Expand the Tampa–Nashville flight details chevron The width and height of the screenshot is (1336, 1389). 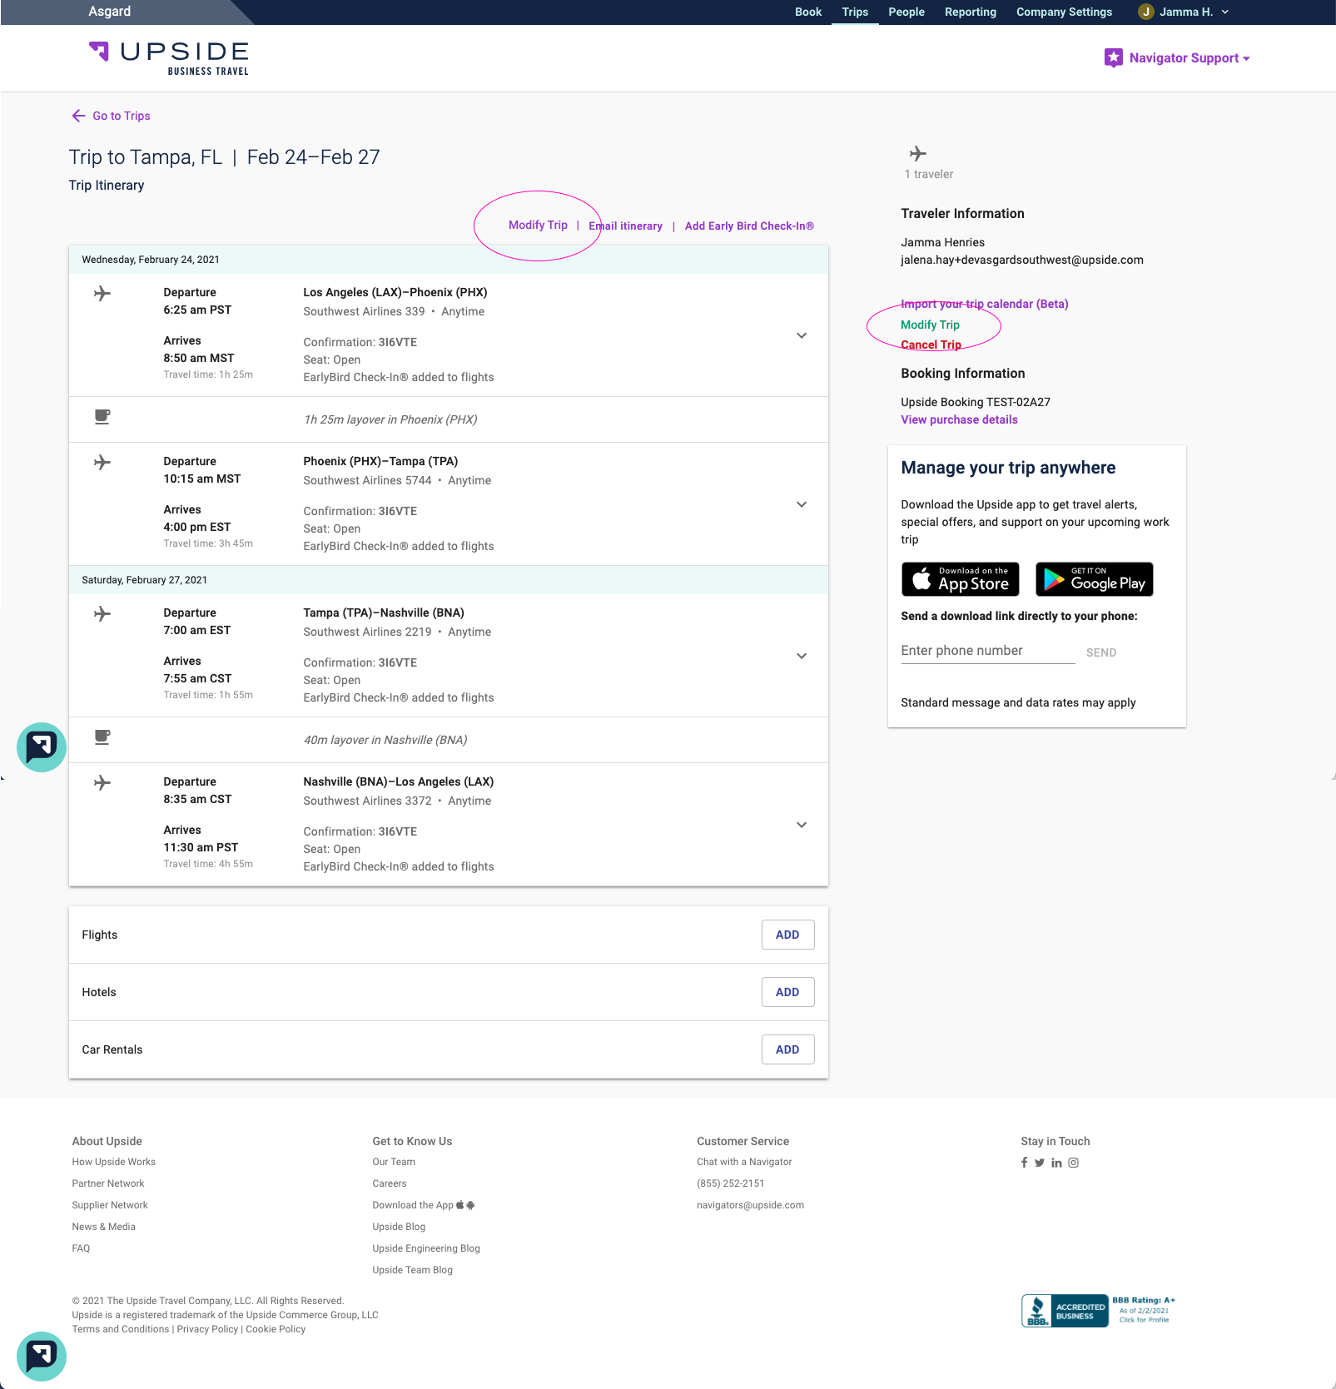[x=802, y=656]
